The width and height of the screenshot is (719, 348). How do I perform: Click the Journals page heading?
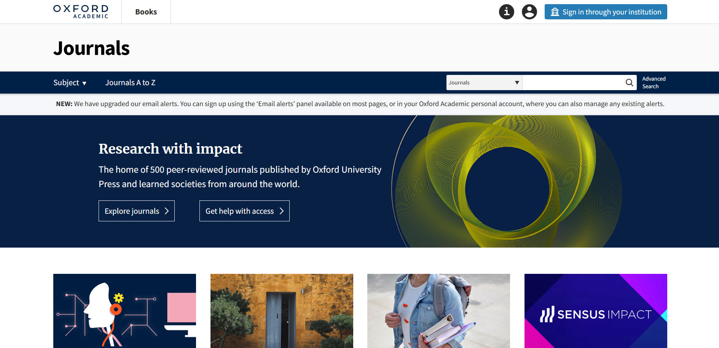coord(91,48)
